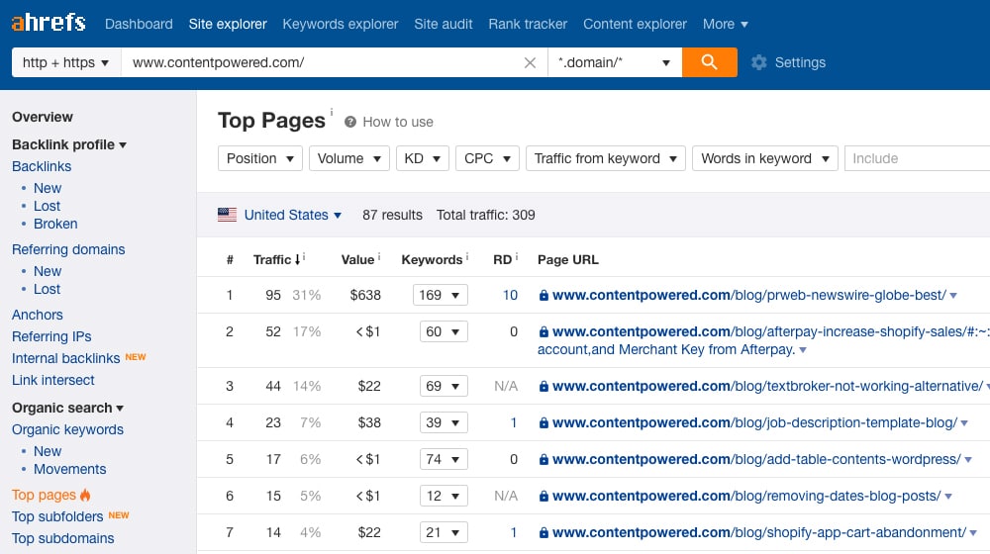The width and height of the screenshot is (990, 554).
Task: Clear the URL field with the X icon
Action: pos(530,62)
